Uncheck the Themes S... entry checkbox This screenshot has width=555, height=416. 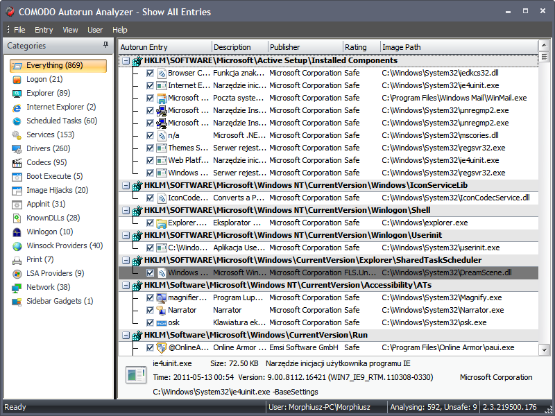(150, 148)
